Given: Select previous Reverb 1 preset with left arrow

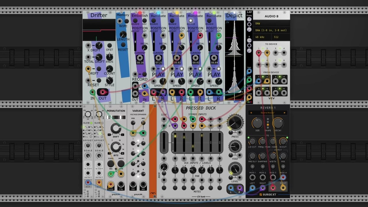Looking at the screenshot, I should click(x=251, y=113).
